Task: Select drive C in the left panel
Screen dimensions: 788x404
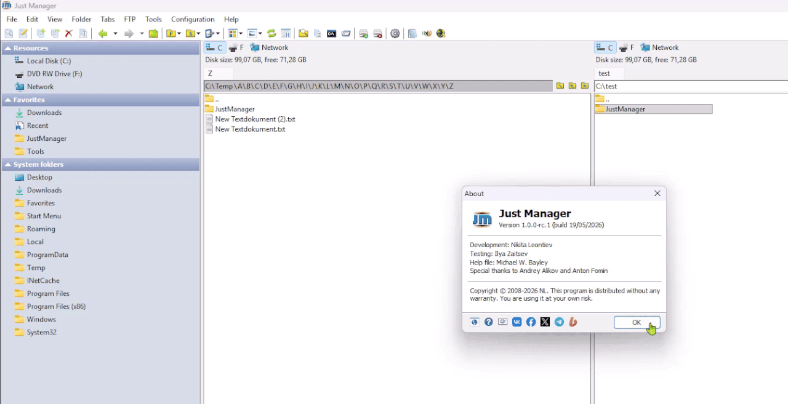Action: [214, 47]
